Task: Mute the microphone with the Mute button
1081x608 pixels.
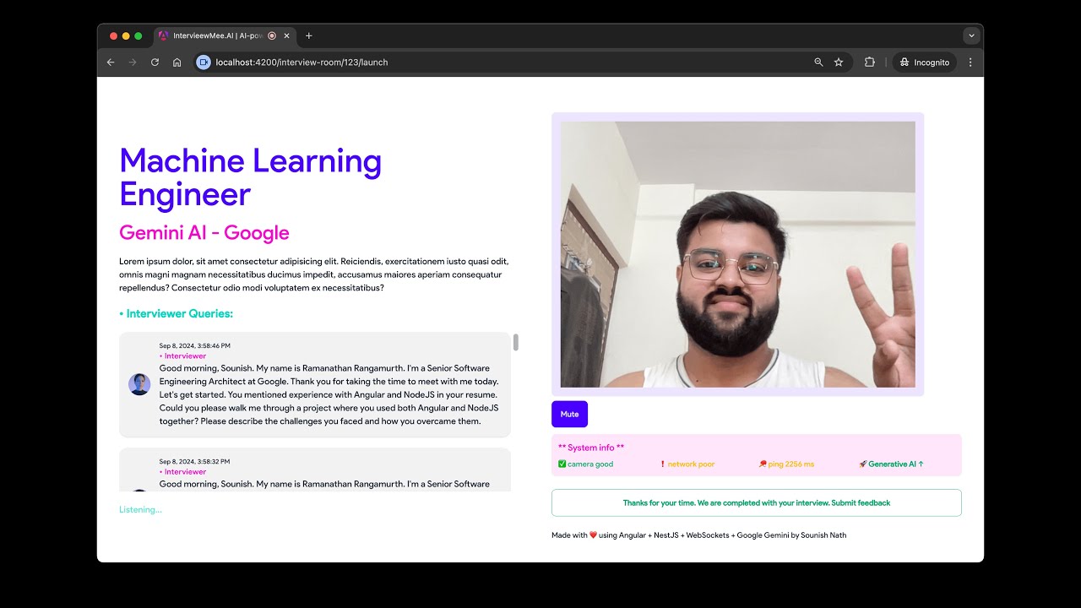Action: (569, 414)
